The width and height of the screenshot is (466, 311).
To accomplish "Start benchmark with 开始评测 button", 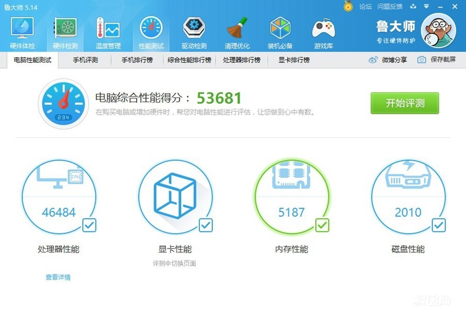I will point(405,103).
